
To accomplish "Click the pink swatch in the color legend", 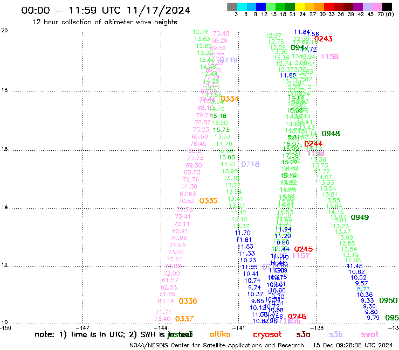I will point(377,6).
